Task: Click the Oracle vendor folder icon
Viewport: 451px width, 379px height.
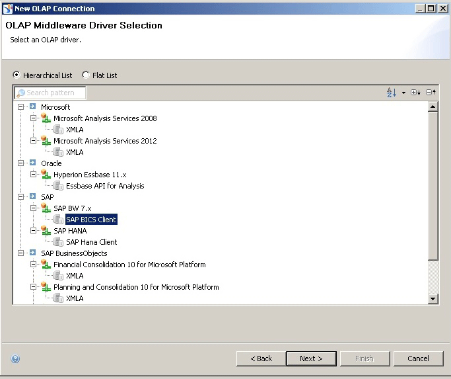Action: tap(33, 163)
